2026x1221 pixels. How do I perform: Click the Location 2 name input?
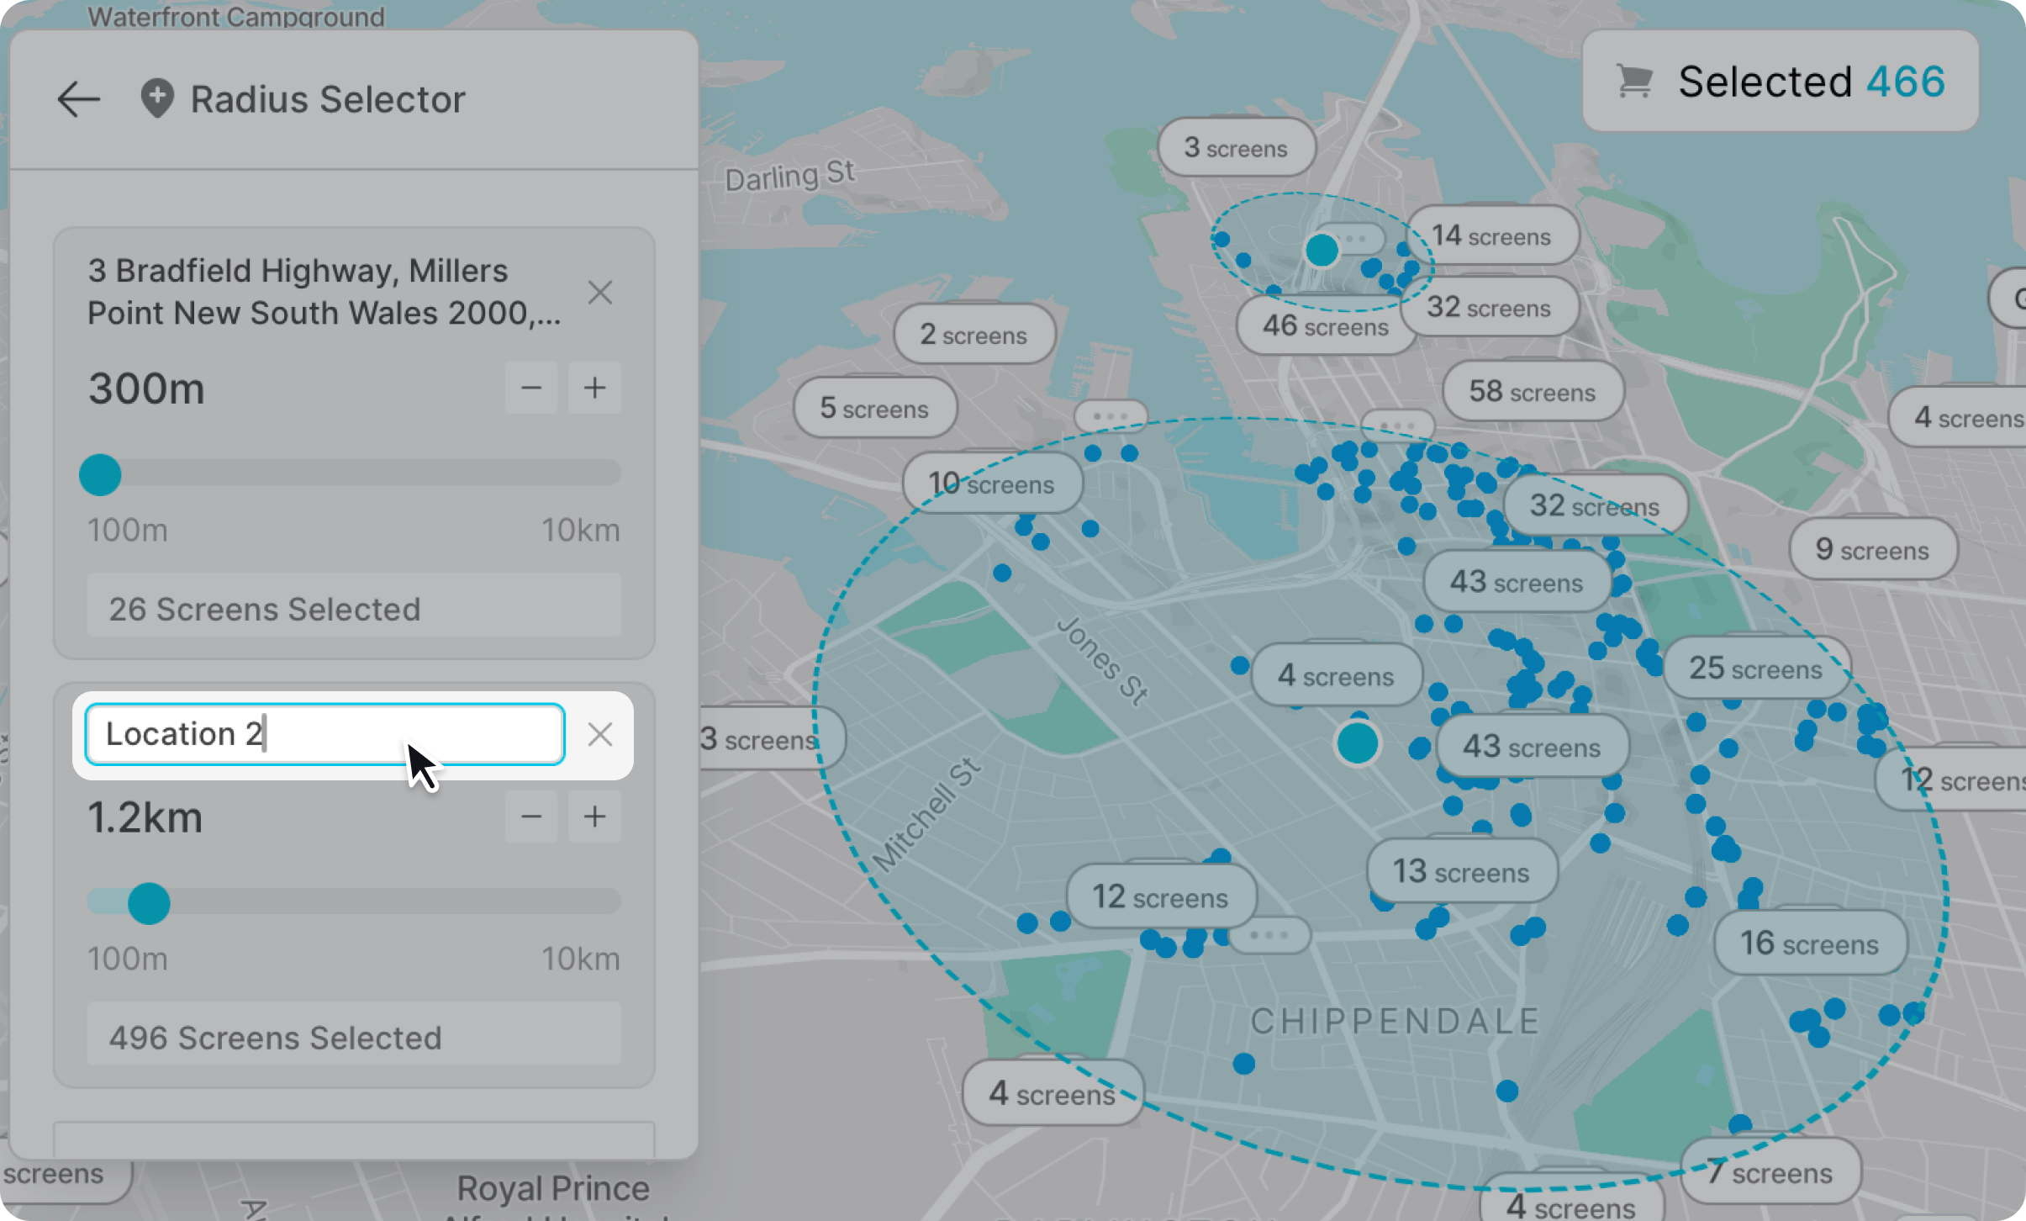324,734
